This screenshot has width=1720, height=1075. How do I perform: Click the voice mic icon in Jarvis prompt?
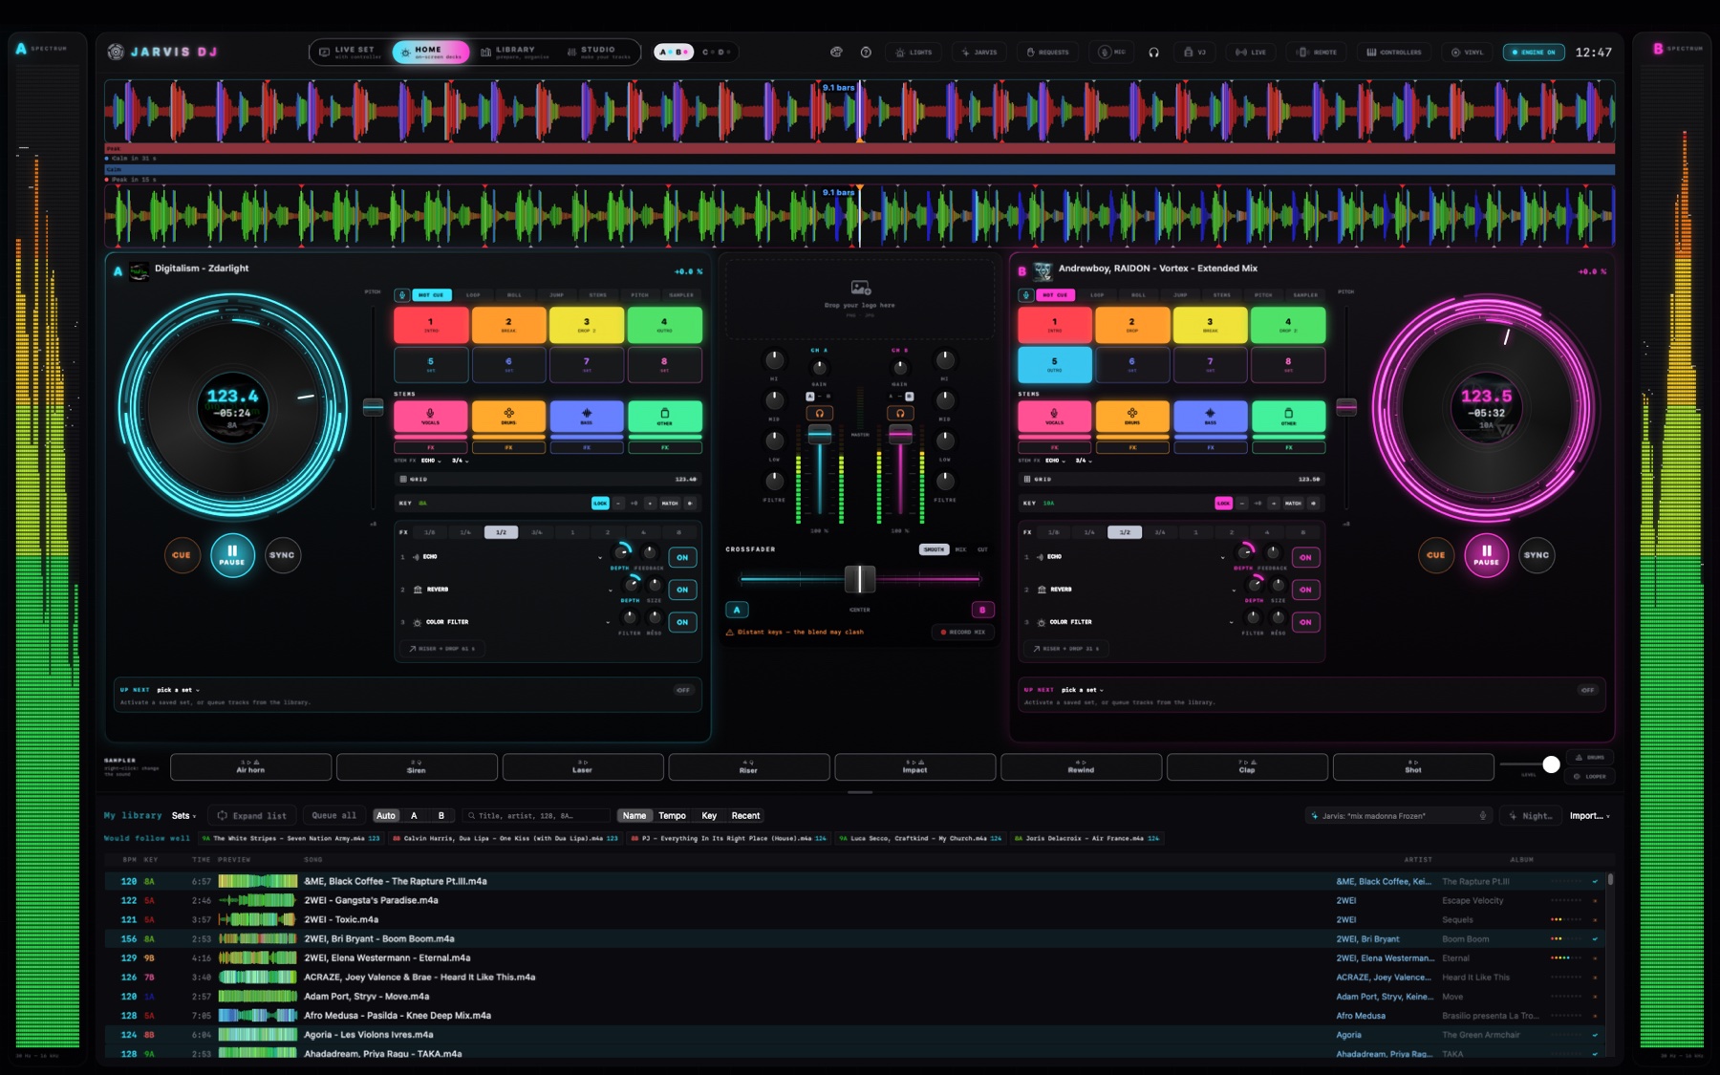1483,816
